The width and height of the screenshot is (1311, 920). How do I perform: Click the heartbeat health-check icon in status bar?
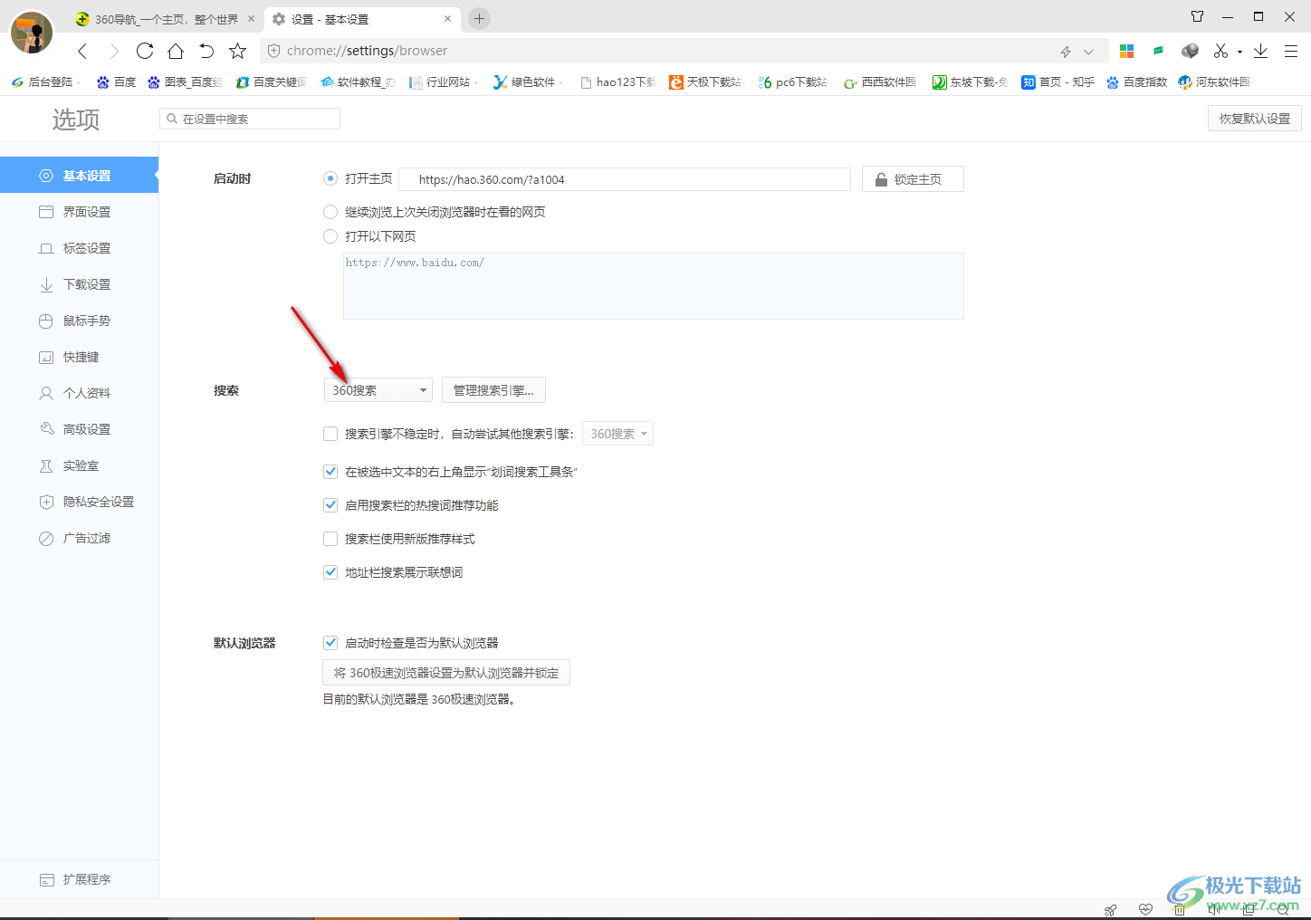(1145, 910)
